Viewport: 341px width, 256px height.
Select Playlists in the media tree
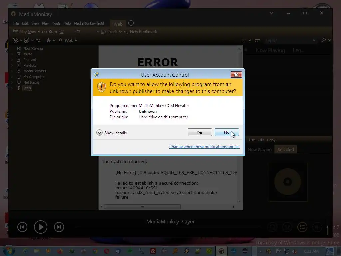[30, 65]
